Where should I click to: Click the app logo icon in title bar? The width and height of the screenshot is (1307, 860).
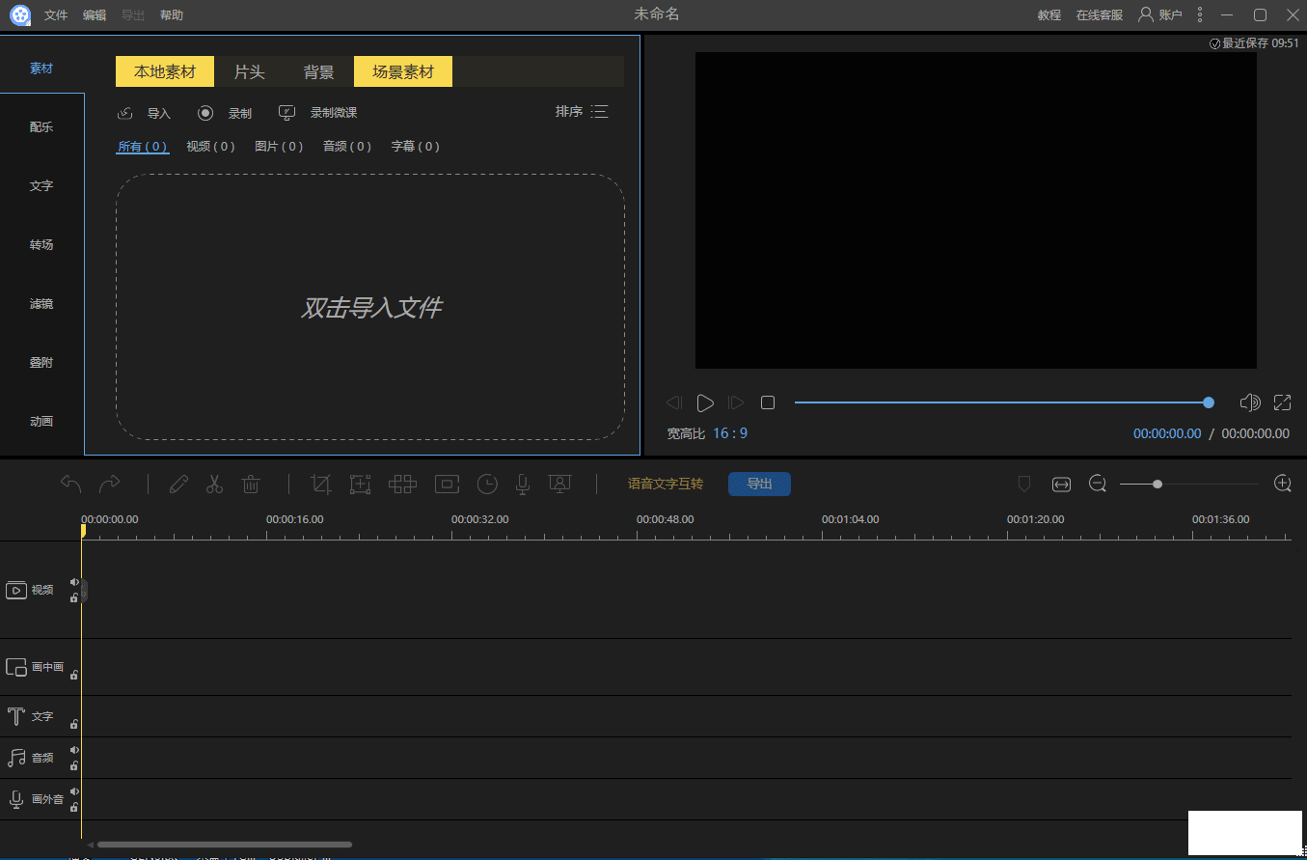[20, 14]
